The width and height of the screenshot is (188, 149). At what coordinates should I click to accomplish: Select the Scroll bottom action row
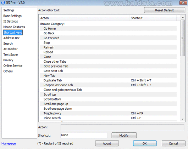108,99
